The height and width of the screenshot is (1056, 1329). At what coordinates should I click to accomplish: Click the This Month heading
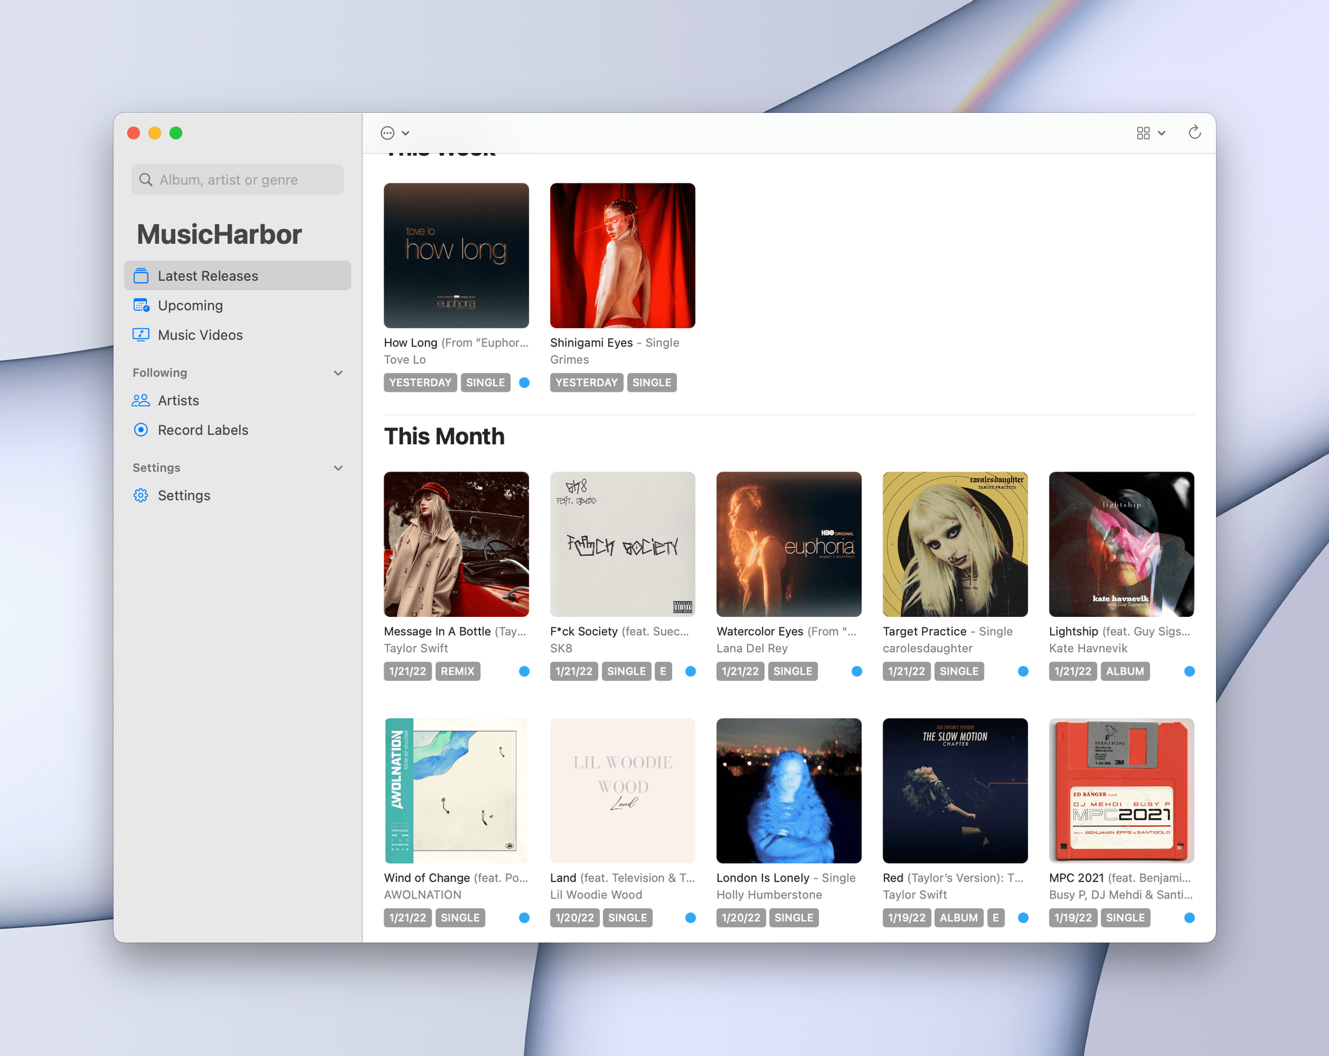pyautogui.click(x=444, y=437)
